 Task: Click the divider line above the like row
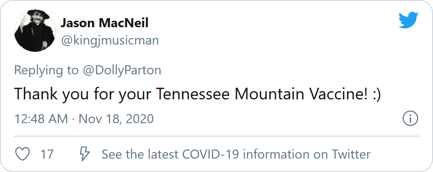tap(216, 136)
